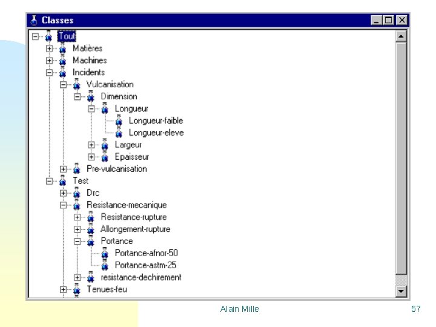This screenshot has height=327, width=436.
Task: Click the flask icon beside Dimension
Action: pos(91,96)
